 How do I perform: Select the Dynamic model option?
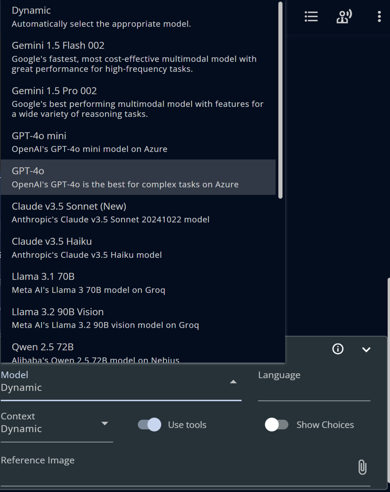[x=138, y=17]
